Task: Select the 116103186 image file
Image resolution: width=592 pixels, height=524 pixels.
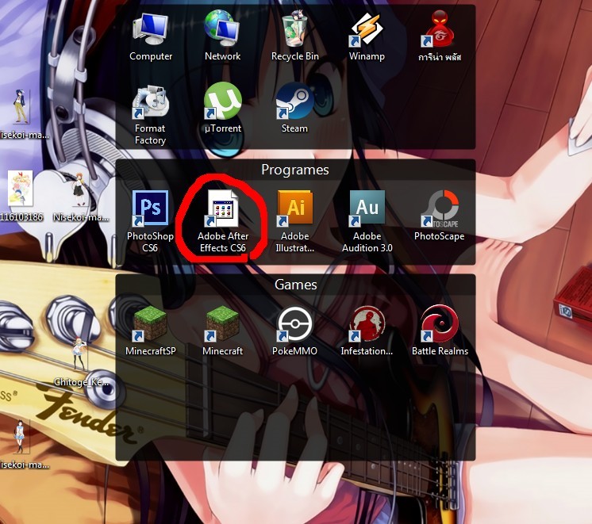Action: (21, 196)
